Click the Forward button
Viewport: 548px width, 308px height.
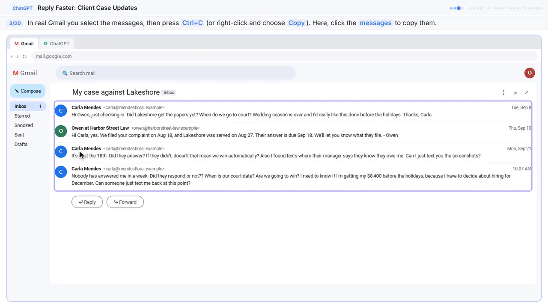pos(125,202)
